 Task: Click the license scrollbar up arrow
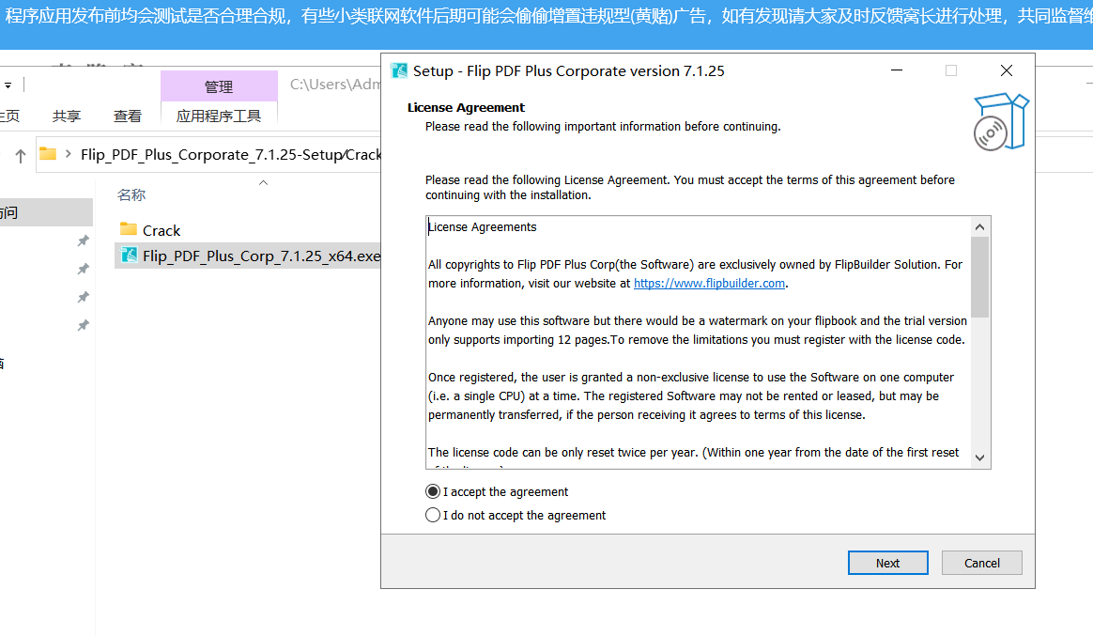click(979, 226)
